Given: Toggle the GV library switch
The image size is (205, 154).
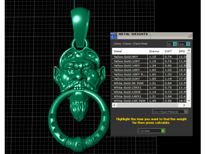Looking at the screenshot, I should pos(172,44).
